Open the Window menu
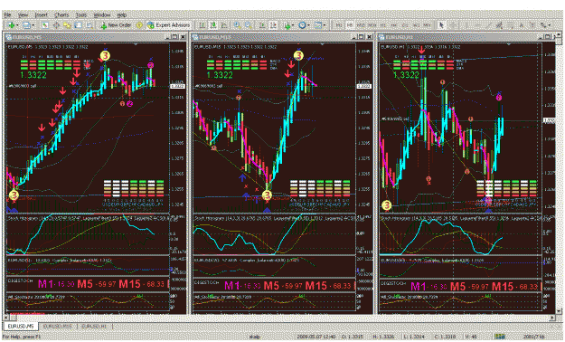 coord(102,15)
